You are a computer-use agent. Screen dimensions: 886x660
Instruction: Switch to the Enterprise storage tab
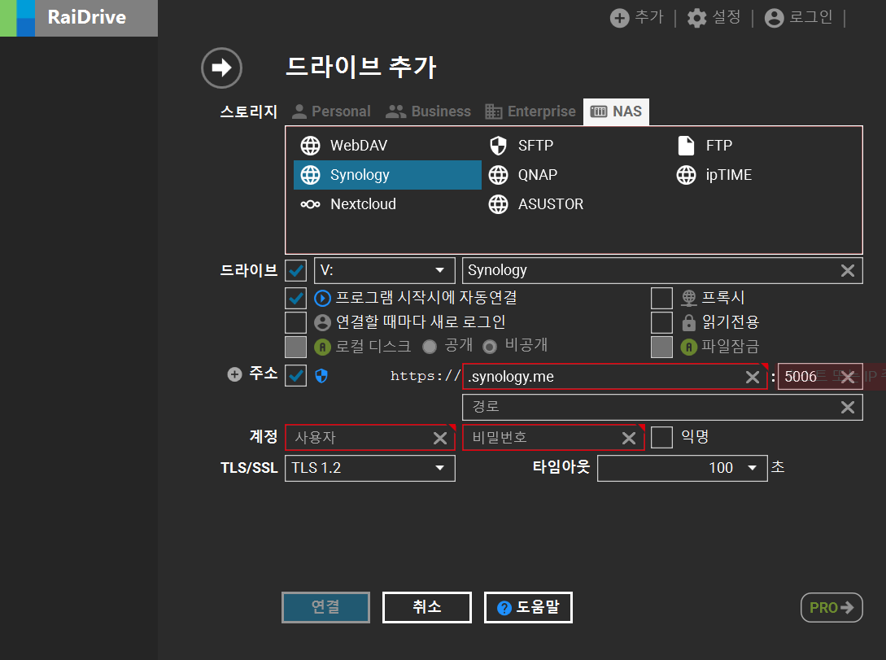[x=530, y=111]
